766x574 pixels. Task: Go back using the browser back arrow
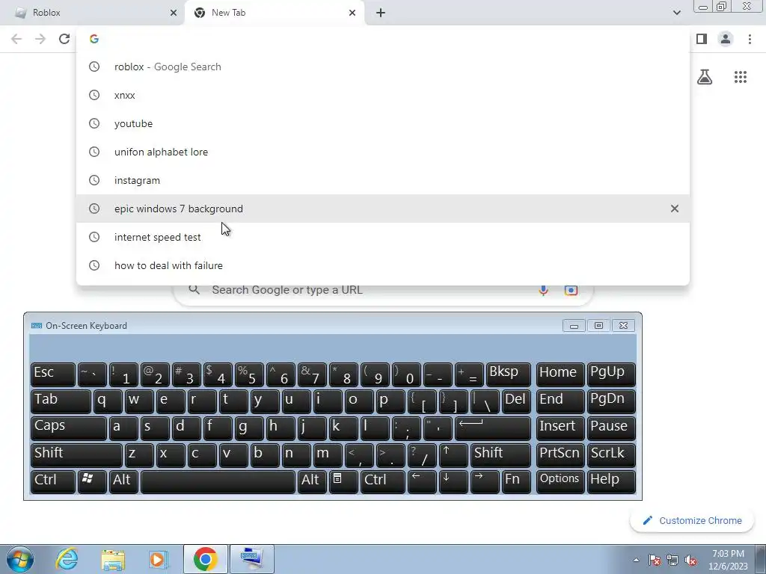[x=16, y=39]
